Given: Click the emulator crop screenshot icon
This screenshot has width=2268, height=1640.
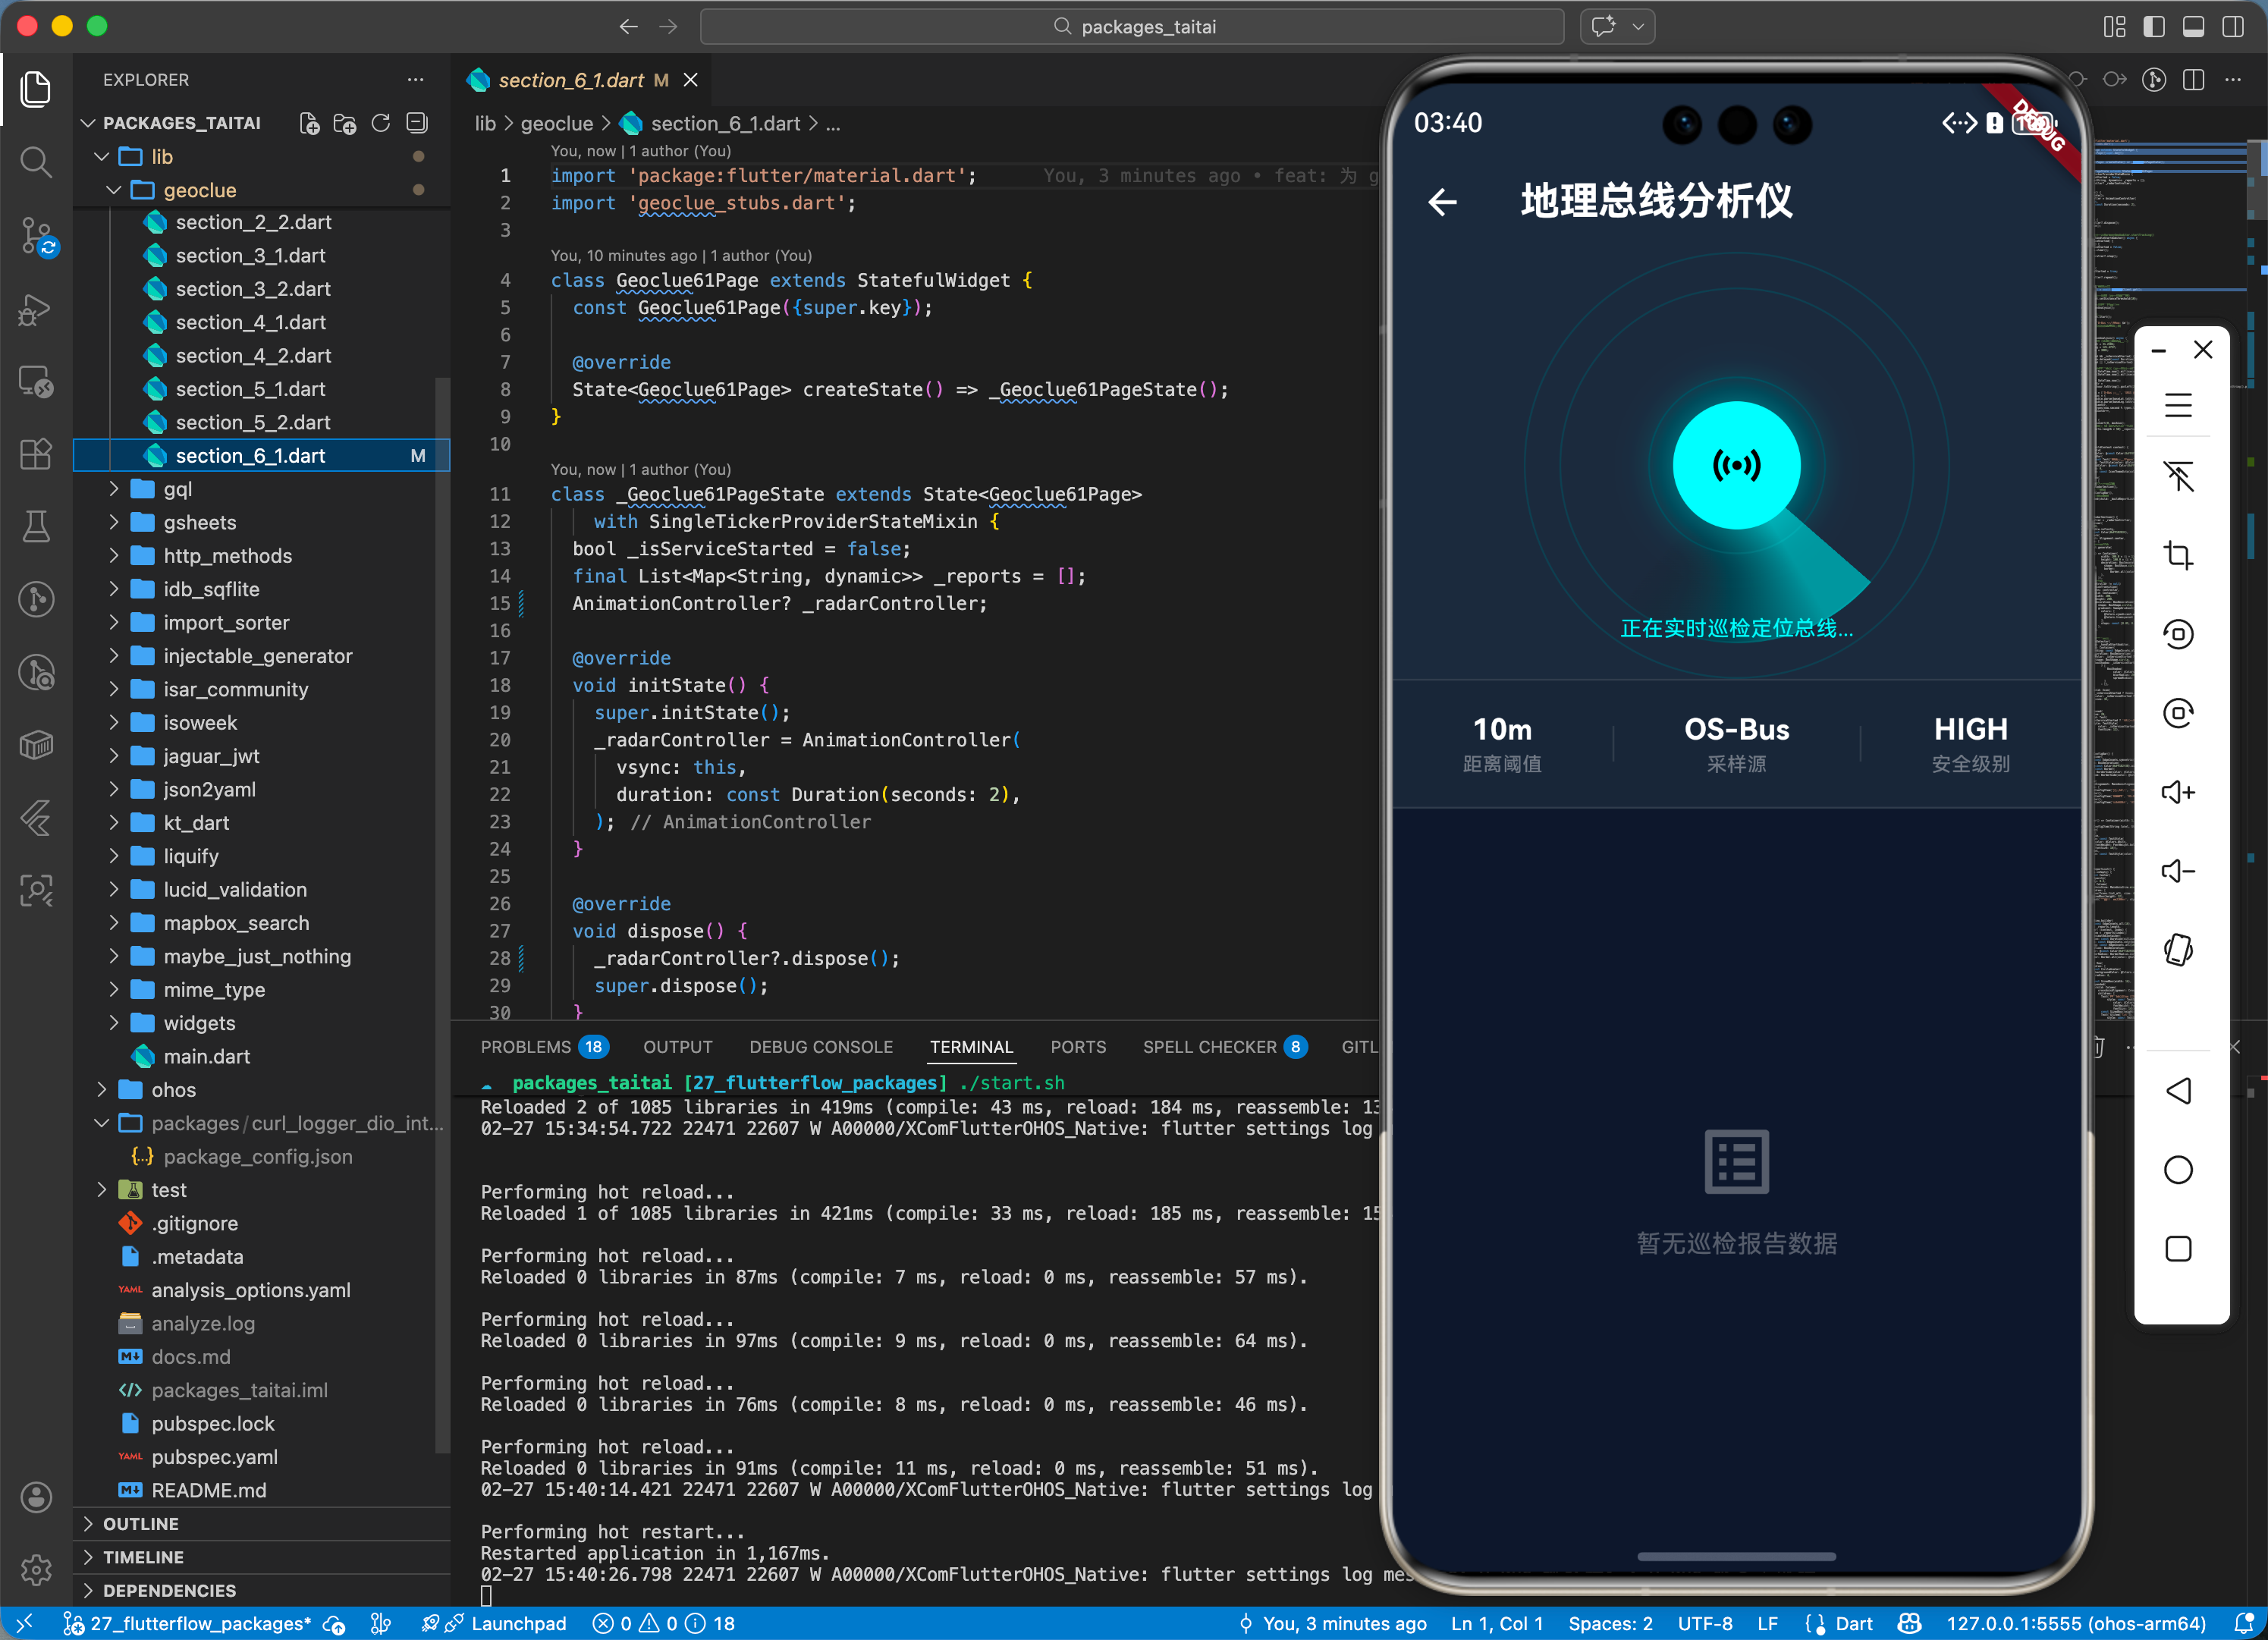Looking at the screenshot, I should [x=2178, y=555].
